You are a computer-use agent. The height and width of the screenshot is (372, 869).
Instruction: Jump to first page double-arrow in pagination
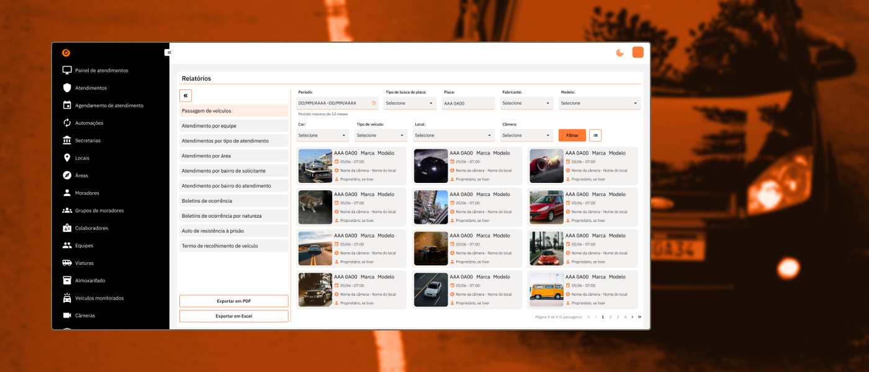pos(588,317)
